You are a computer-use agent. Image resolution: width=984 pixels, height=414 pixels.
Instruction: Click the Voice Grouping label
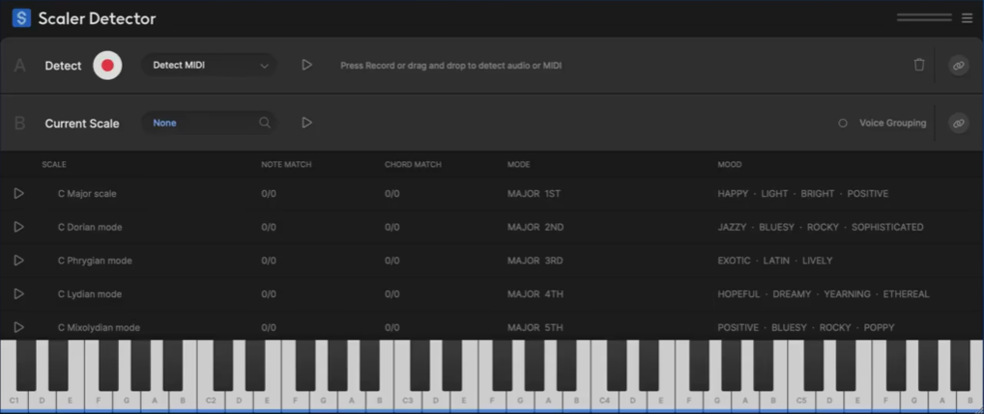click(892, 124)
